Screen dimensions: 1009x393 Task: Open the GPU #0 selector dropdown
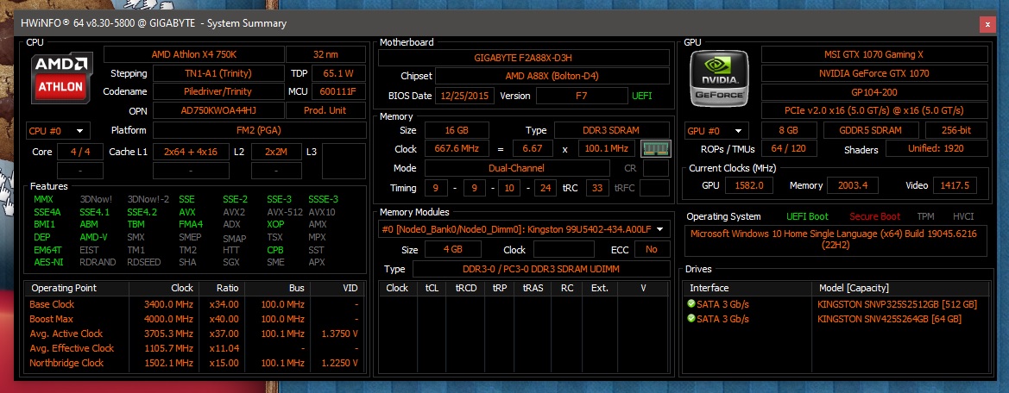[x=716, y=131]
